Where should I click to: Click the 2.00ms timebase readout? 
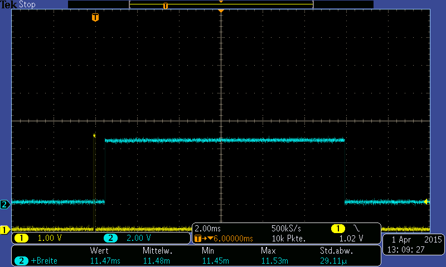tap(207, 229)
